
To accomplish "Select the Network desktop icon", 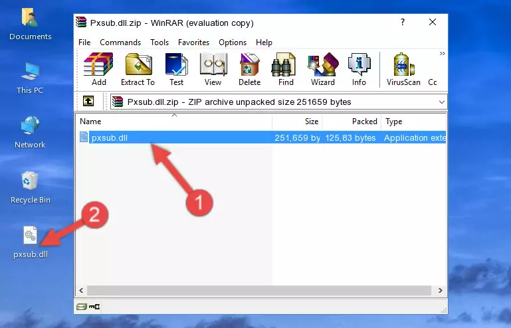I will (x=30, y=132).
